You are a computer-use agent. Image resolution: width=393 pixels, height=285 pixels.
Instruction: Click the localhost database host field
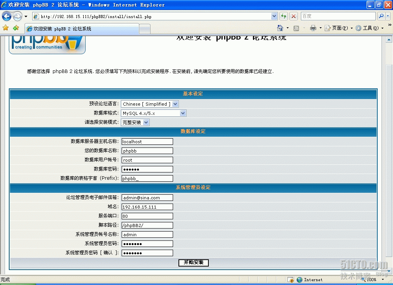(x=147, y=141)
